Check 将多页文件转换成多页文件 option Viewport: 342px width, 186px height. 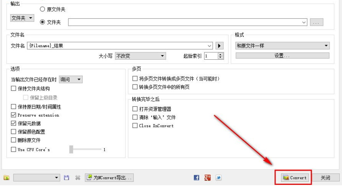(135, 78)
